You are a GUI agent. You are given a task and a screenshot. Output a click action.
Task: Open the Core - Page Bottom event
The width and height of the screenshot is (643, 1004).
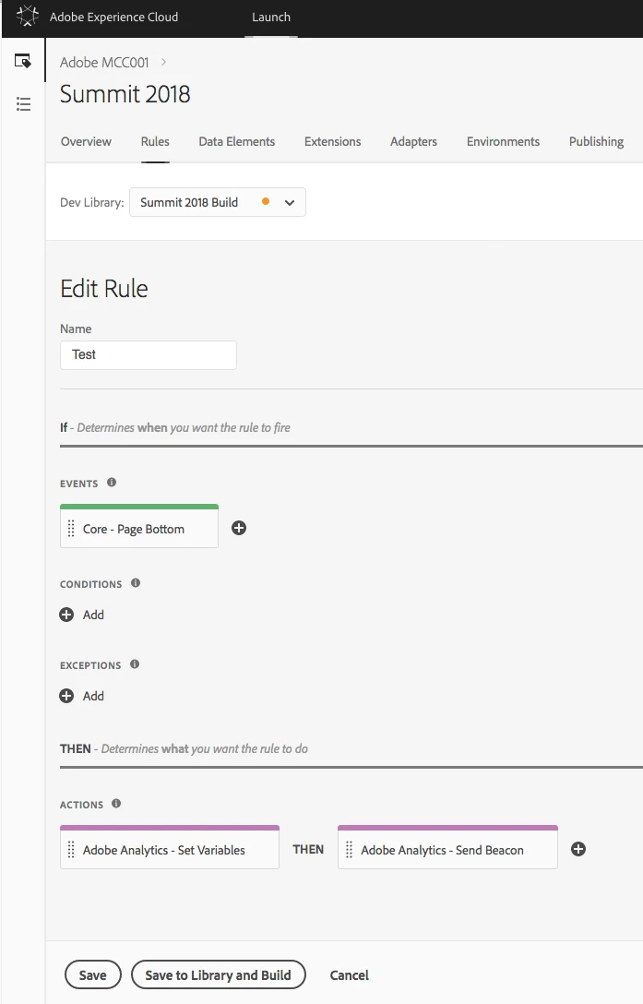point(139,526)
